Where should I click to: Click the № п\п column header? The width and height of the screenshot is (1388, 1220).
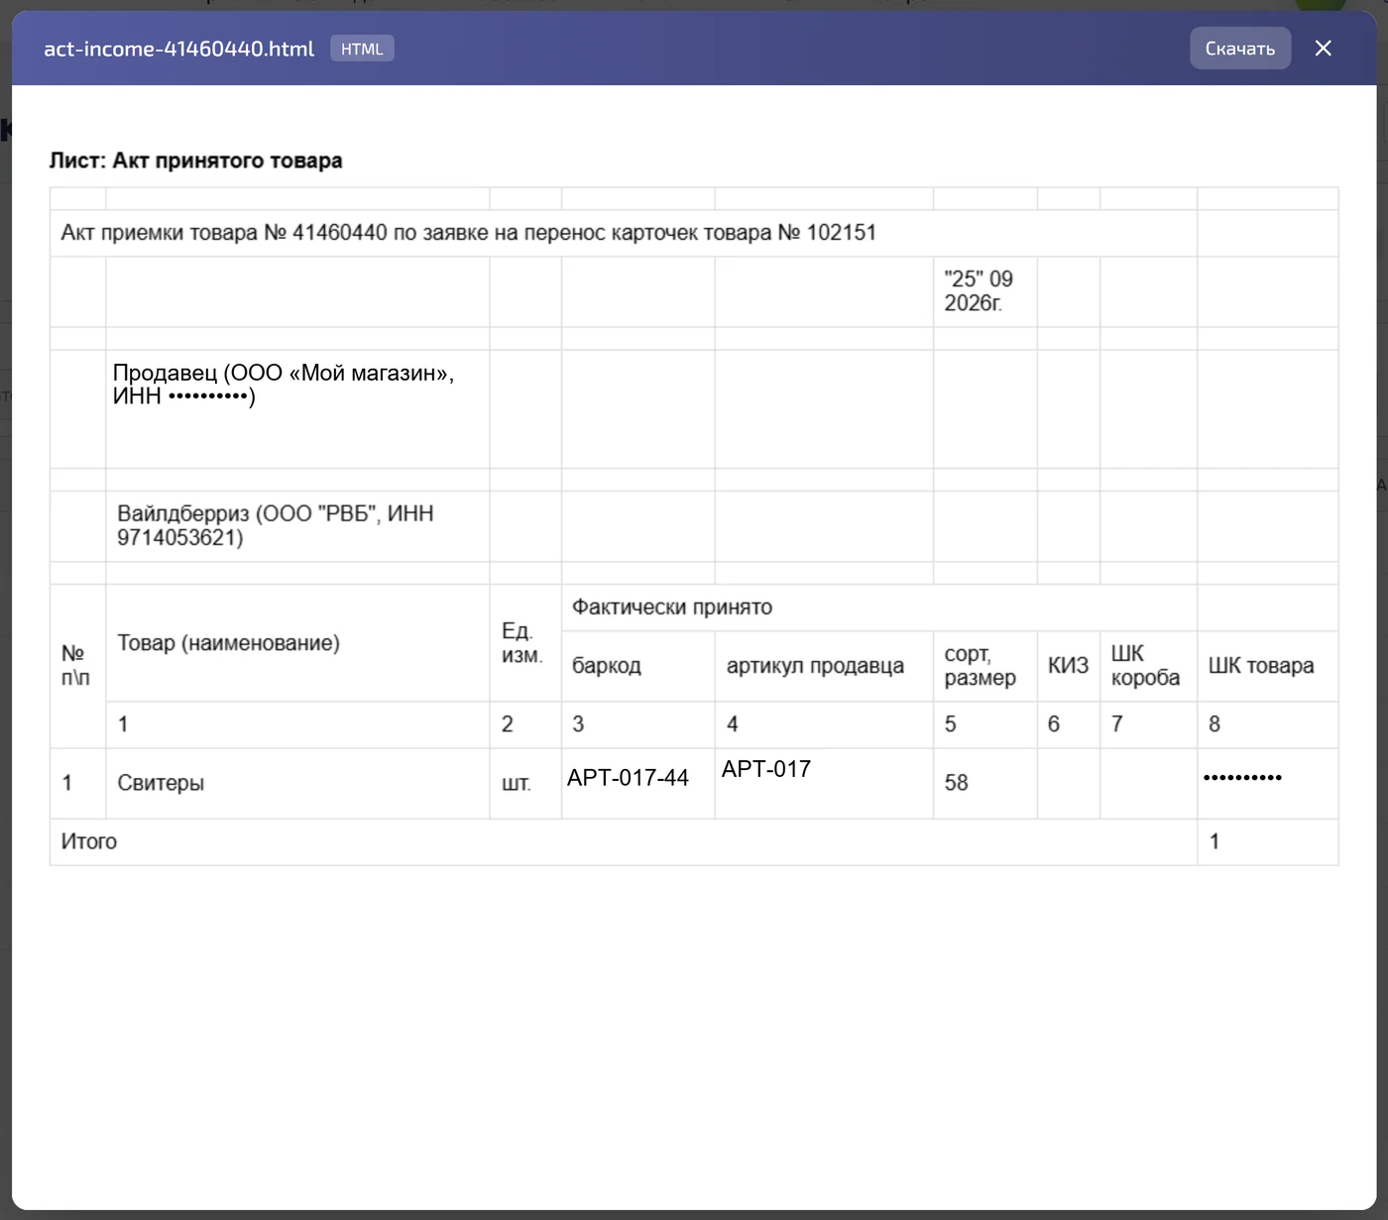77,665
